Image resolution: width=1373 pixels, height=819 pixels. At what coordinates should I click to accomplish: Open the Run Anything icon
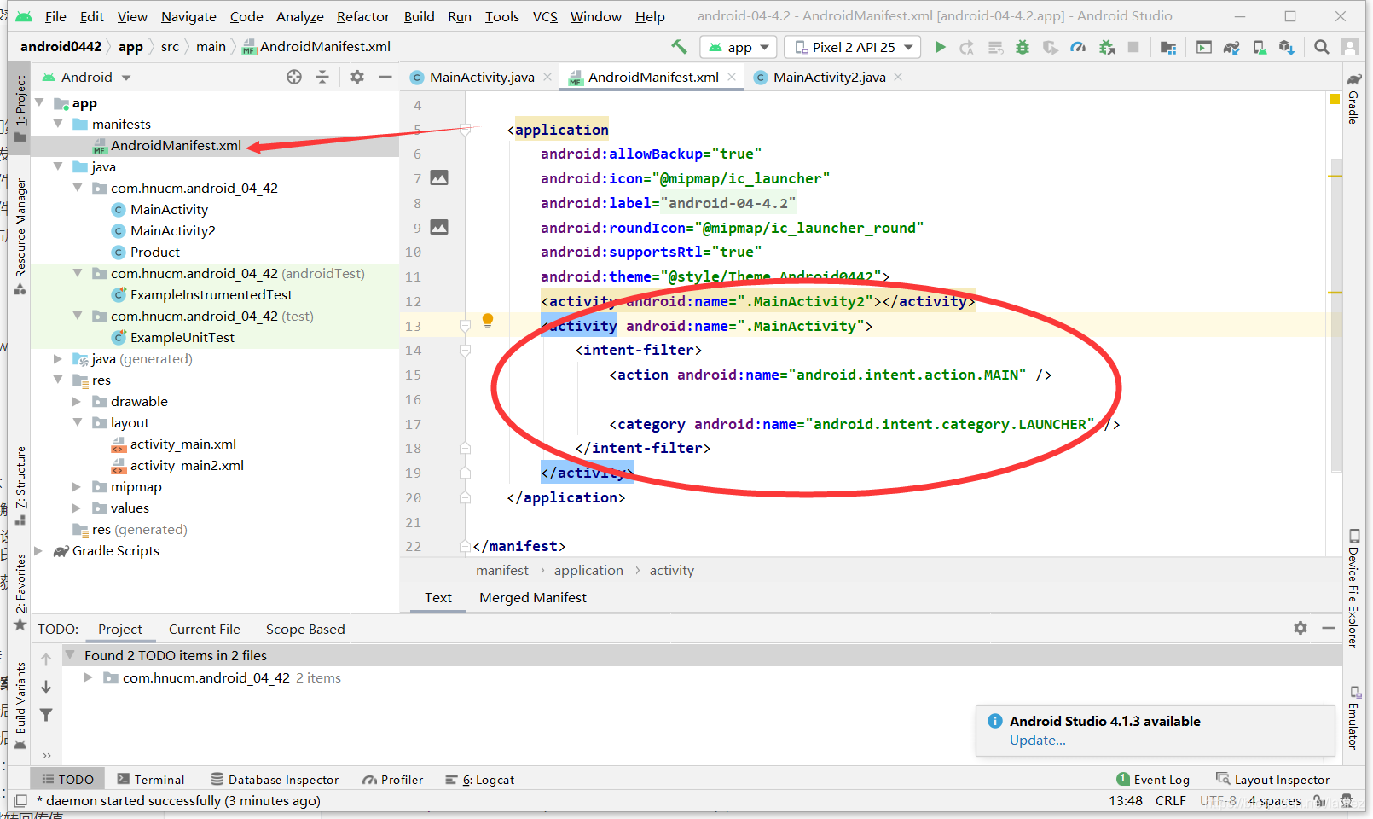click(1204, 48)
